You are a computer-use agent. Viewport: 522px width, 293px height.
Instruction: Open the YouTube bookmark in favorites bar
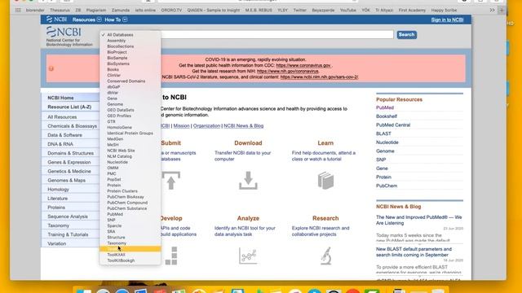coord(348,11)
